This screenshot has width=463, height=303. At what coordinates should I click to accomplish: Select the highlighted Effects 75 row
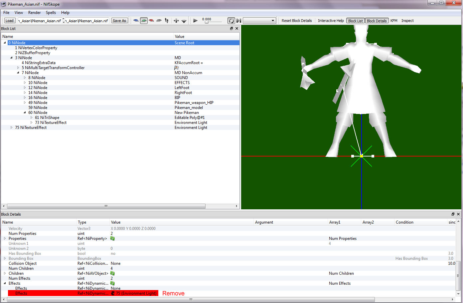pyautogui.click(x=82, y=293)
